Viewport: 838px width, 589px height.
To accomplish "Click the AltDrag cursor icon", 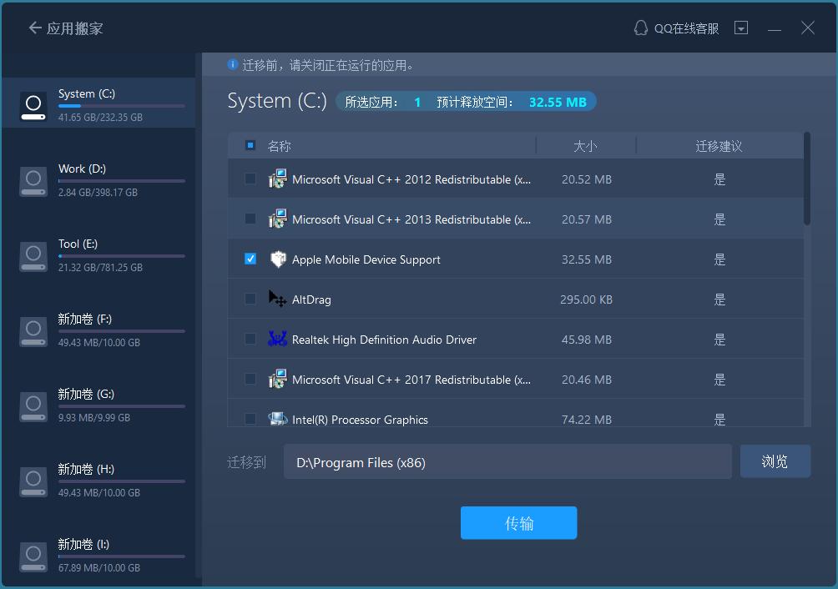I will (x=276, y=299).
